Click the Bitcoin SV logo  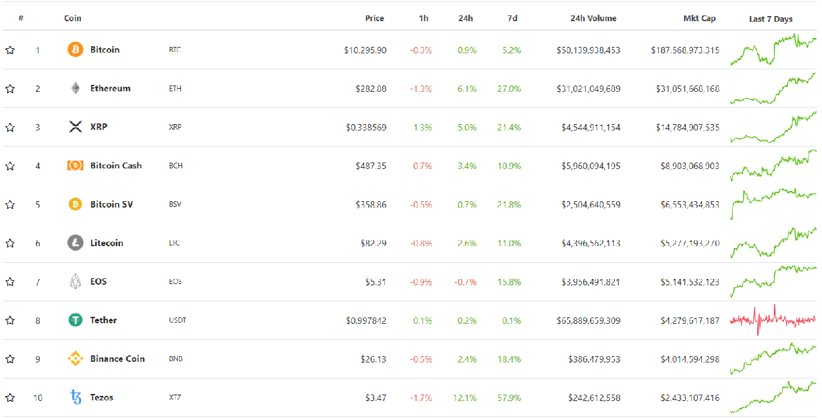point(75,204)
